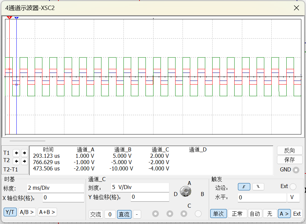Click channel B T1 reading 5.000 V

point(122,156)
